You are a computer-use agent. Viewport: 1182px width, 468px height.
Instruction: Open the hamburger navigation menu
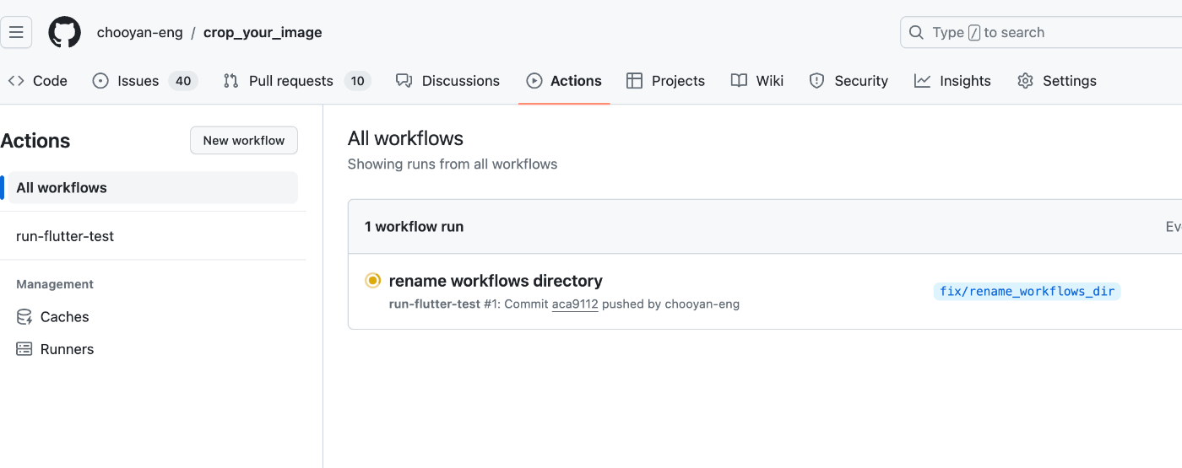click(x=16, y=33)
